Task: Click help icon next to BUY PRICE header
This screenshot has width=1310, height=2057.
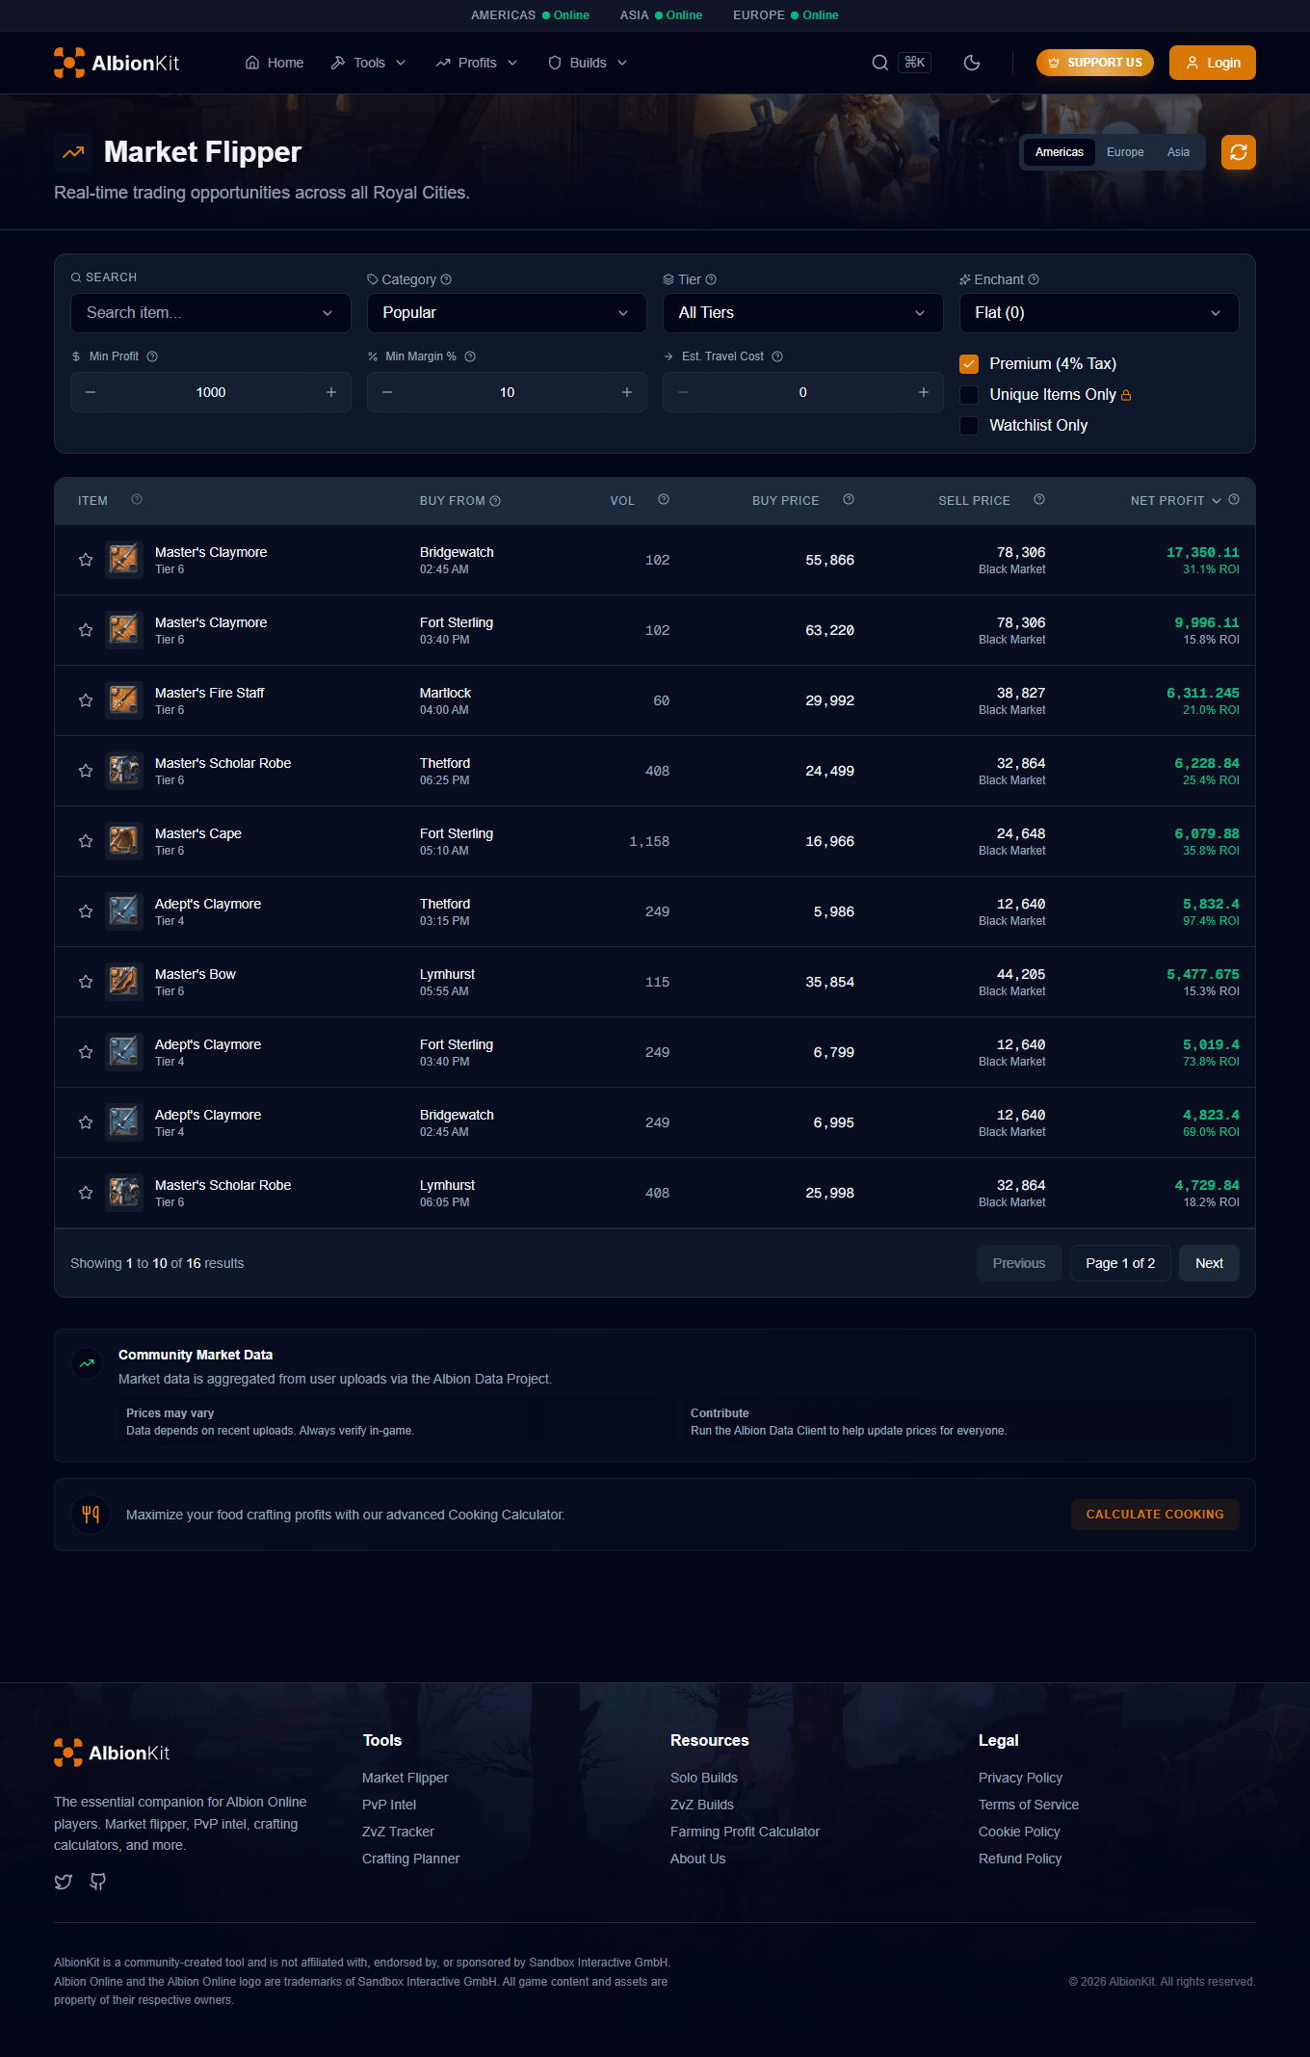Action: [849, 499]
